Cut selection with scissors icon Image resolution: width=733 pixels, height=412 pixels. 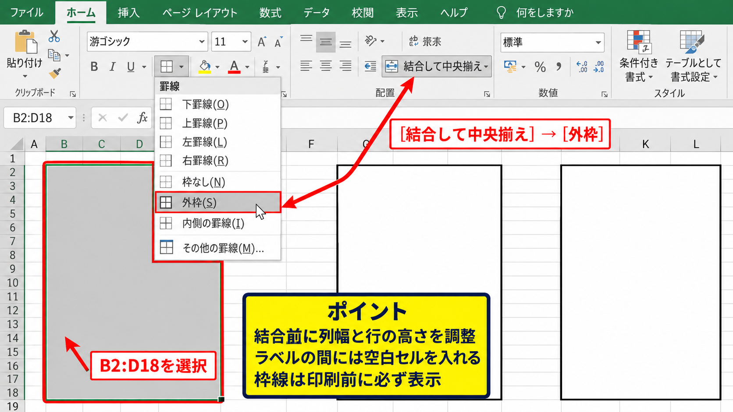click(x=54, y=36)
